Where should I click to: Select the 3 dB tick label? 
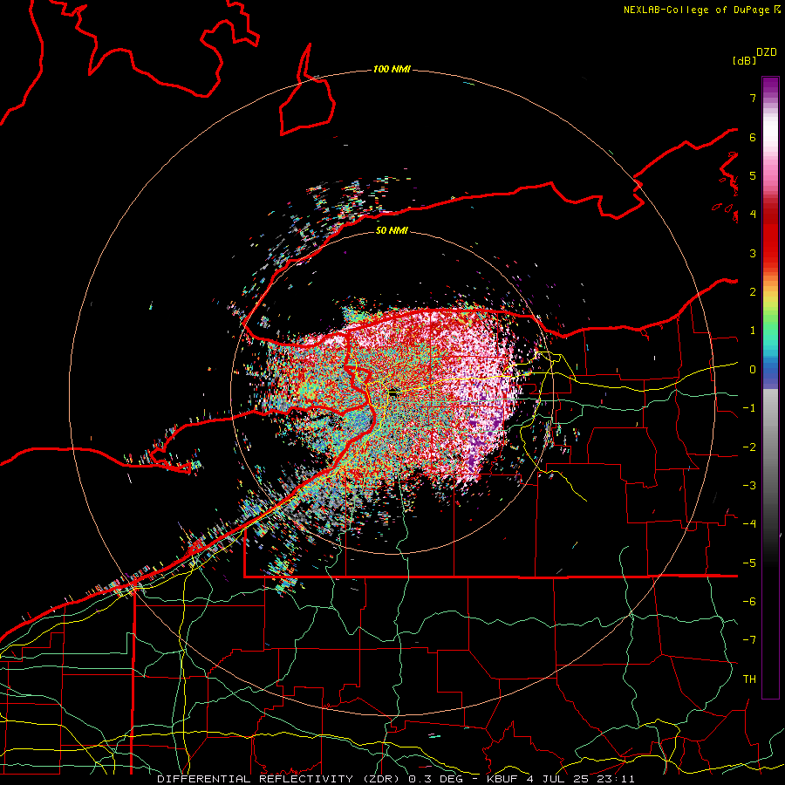tap(753, 253)
